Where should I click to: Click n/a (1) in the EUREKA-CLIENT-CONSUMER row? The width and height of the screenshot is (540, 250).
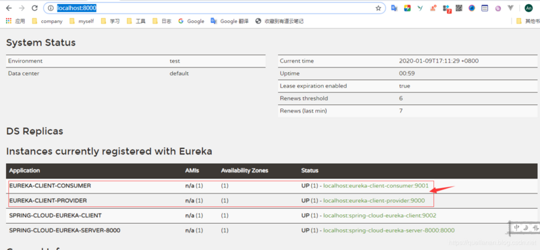[x=194, y=186]
